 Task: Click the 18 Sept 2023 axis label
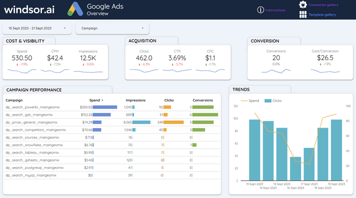point(322,188)
